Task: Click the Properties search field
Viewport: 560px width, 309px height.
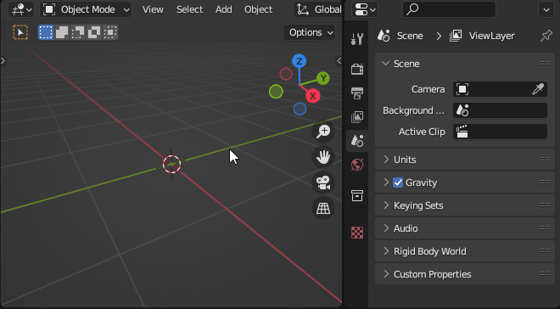Action: 450,9
